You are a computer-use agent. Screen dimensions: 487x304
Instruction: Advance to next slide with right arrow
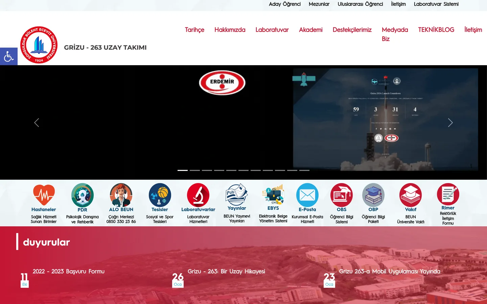click(x=450, y=123)
